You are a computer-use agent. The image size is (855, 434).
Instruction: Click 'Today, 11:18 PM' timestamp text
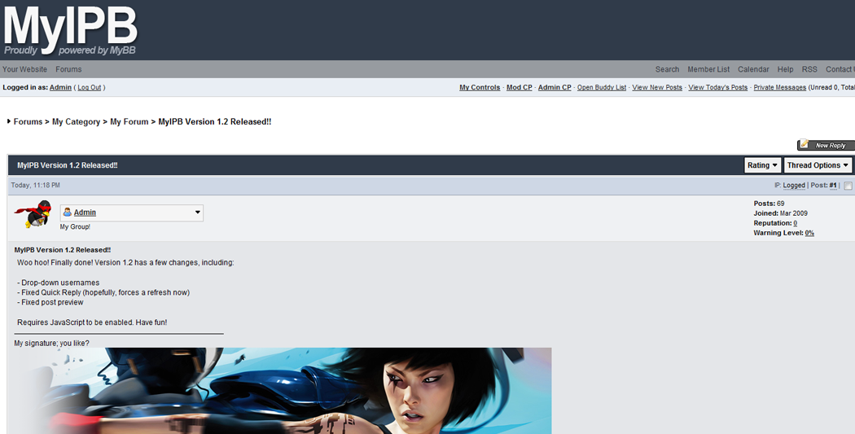36,186
